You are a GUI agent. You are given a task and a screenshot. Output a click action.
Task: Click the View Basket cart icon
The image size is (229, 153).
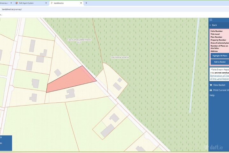click(211, 85)
